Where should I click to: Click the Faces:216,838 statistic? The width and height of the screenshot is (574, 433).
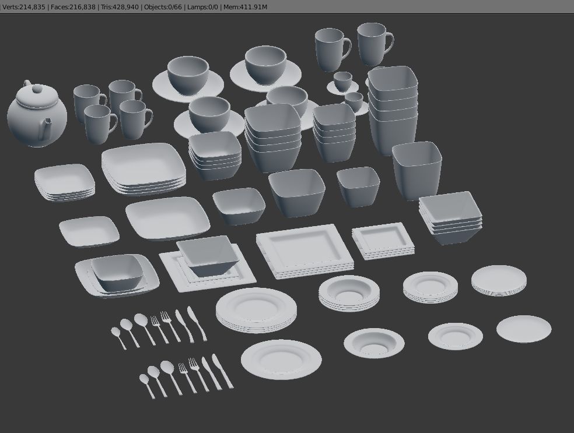(73, 7)
